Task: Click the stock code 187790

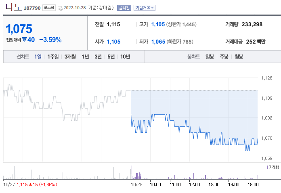Action: 32,8
